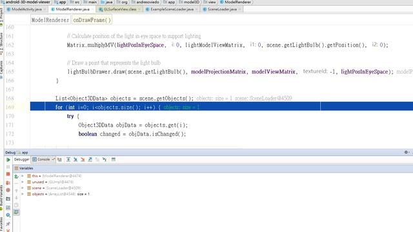Screen dimensions: 413x232
Task: Click 'Matrix.multiplyMV' code on line 162
Action: 90,45
